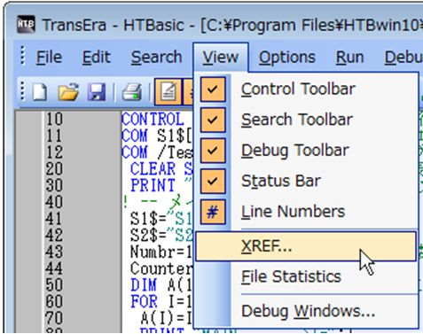Click the highlighted edit mode toolbar icon
The height and width of the screenshot is (334, 423).
[168, 91]
